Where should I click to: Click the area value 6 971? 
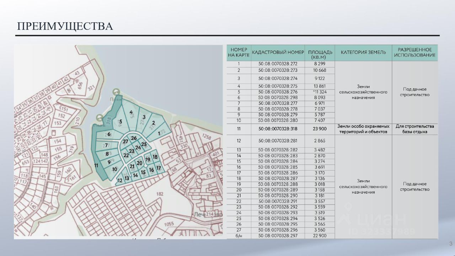coord(320,103)
